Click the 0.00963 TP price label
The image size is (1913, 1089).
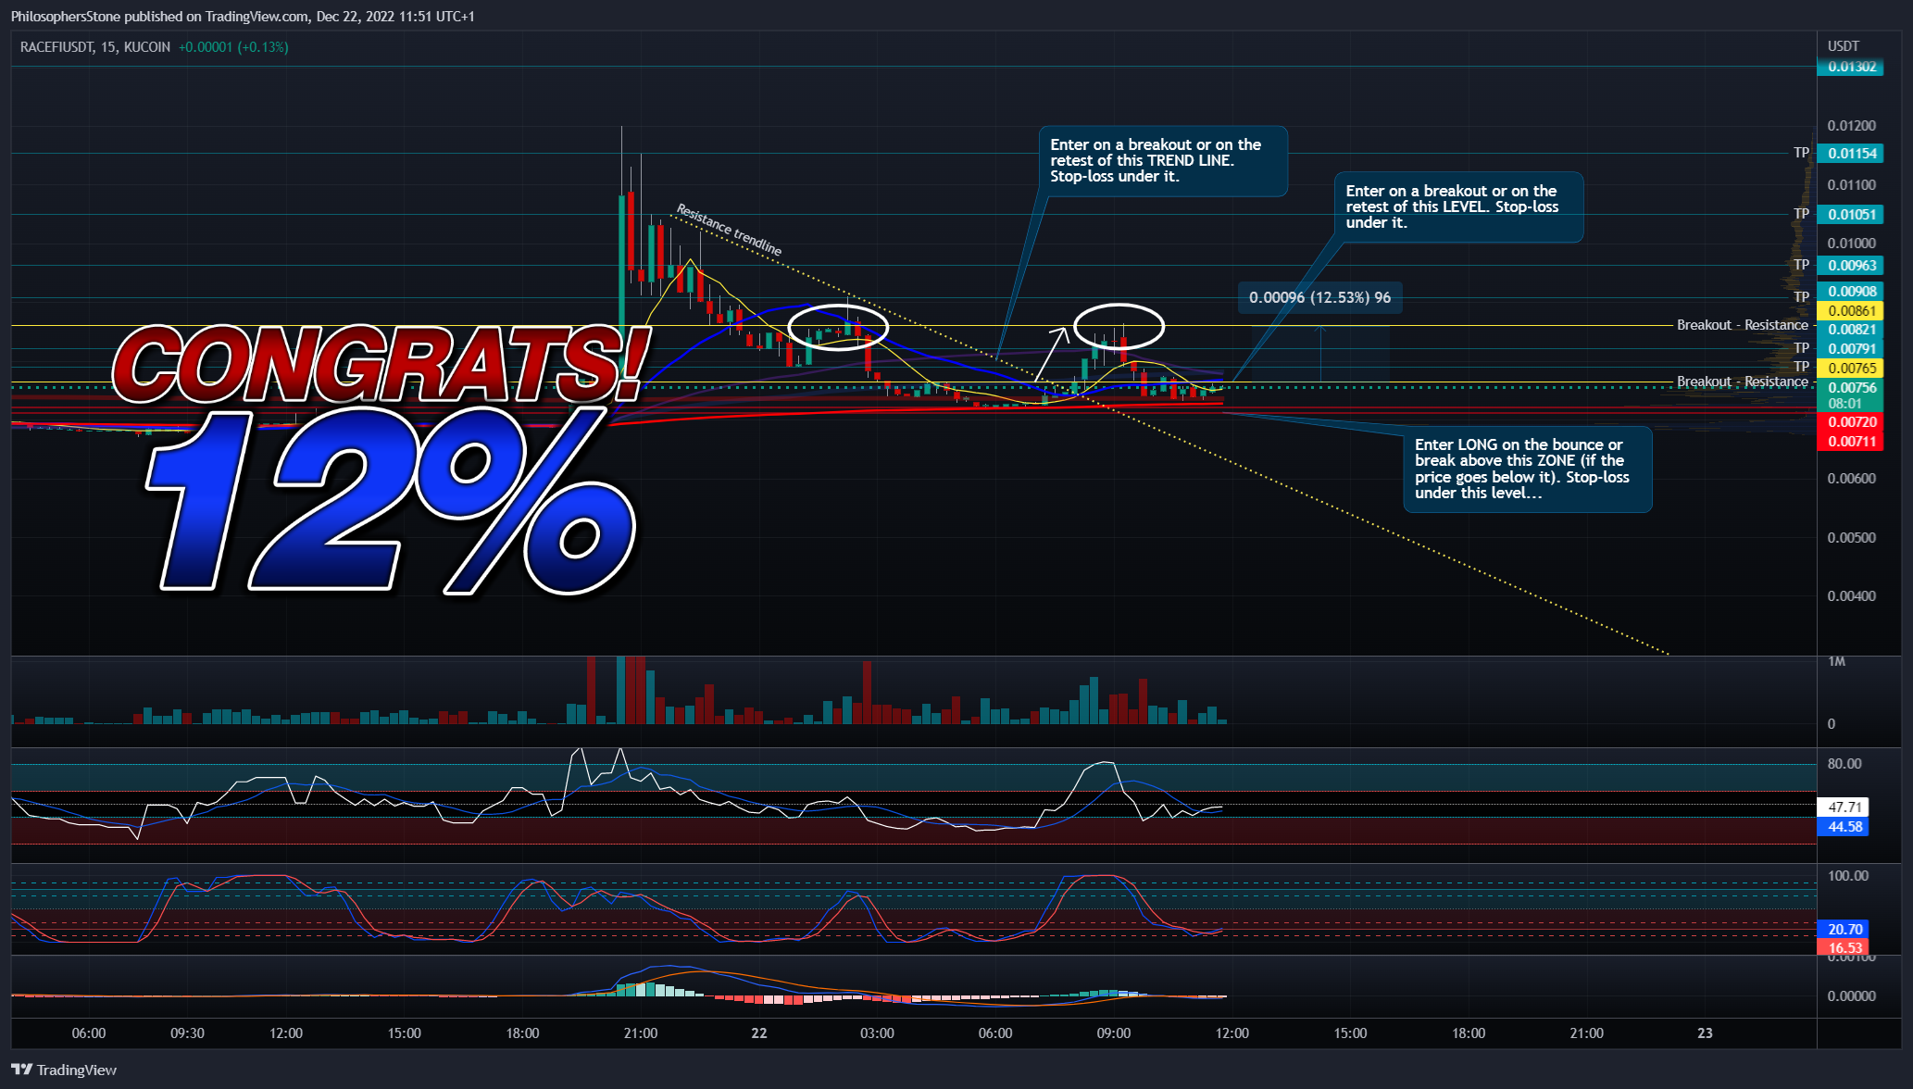1850,266
